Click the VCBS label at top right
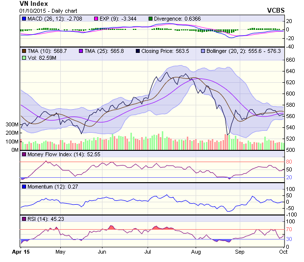The image size is (304, 262). [276, 10]
